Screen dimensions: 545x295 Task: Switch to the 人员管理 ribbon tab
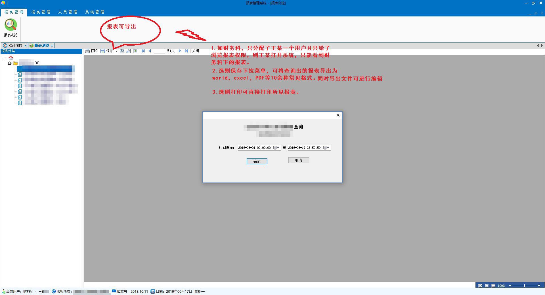pyautogui.click(x=68, y=12)
